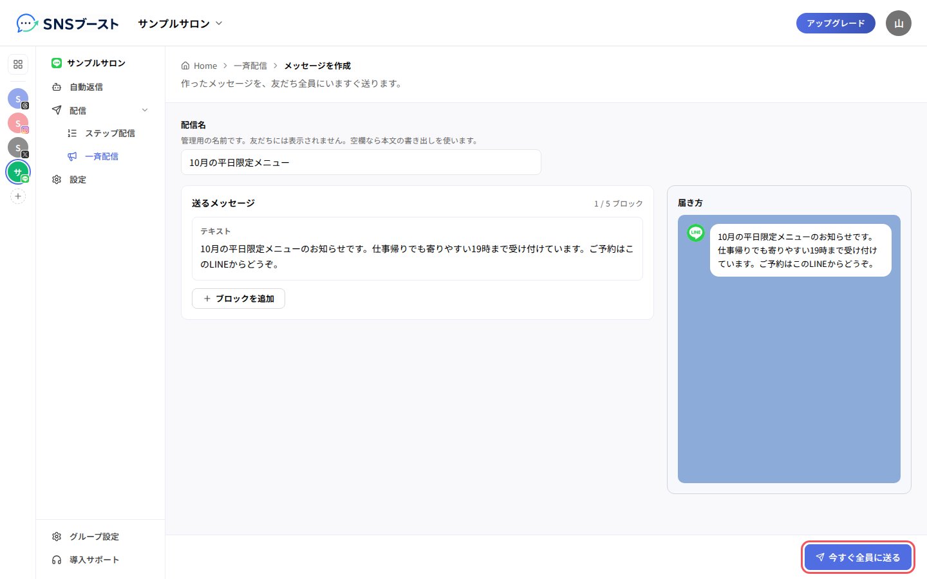Screen dimensions: 927x579
Task: Click the 設定 gear icon
Action: (57, 179)
